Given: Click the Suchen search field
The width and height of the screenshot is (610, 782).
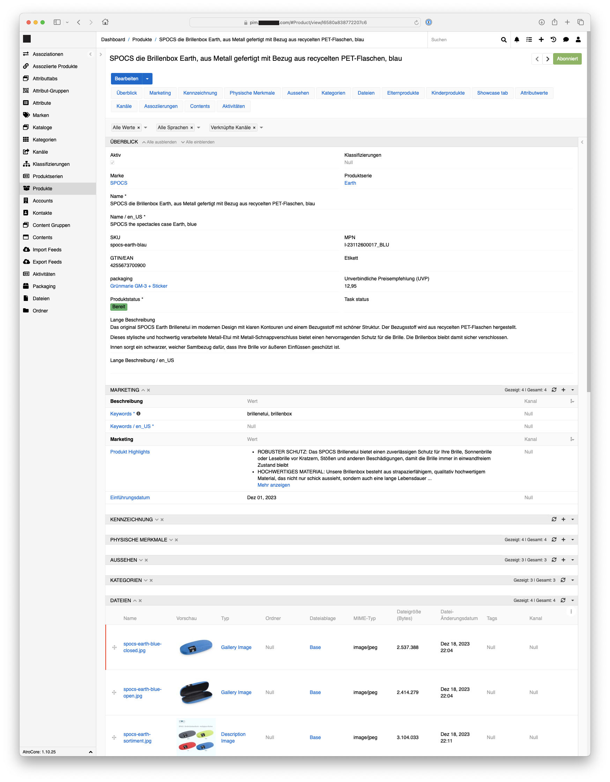Looking at the screenshot, I should point(463,40).
